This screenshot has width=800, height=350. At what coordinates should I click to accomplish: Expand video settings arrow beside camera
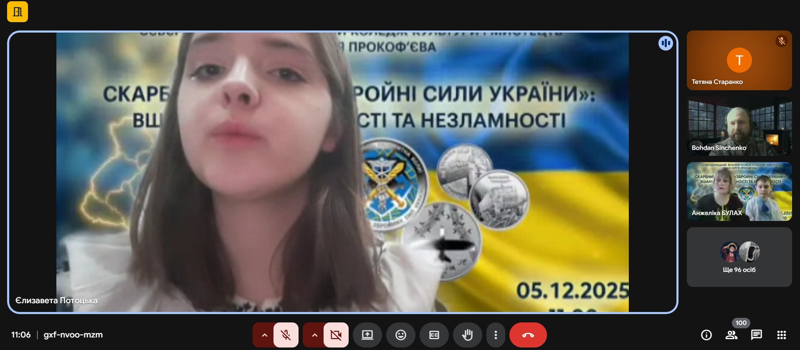coord(314,335)
